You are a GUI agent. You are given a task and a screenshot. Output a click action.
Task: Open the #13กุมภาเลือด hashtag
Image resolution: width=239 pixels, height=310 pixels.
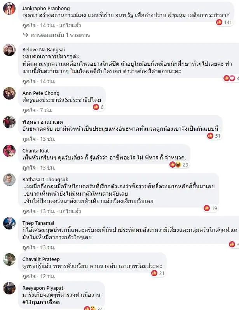tap(41, 302)
